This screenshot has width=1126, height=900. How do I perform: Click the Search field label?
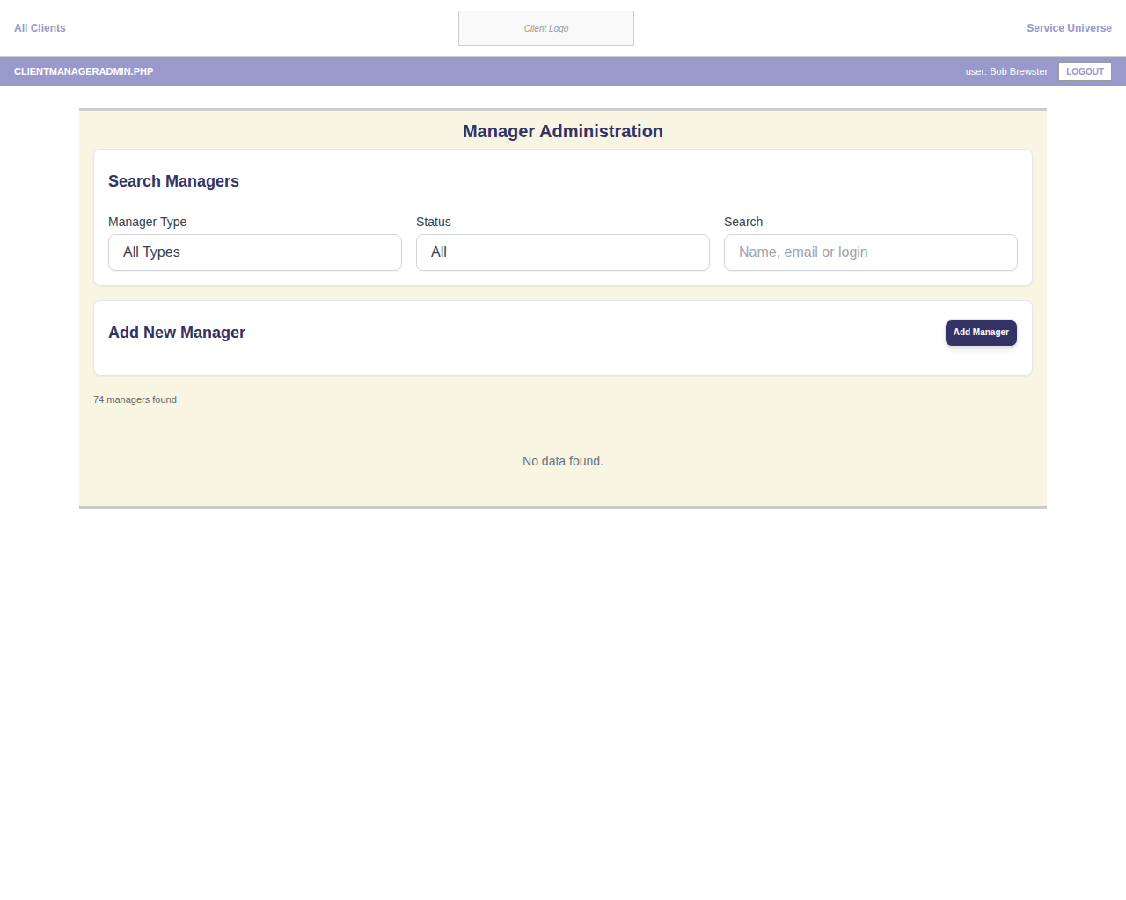click(743, 222)
